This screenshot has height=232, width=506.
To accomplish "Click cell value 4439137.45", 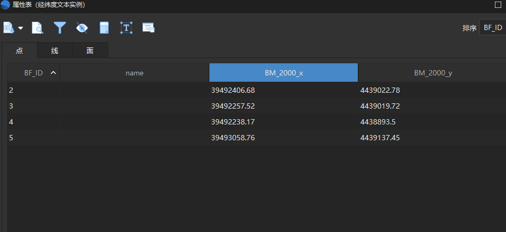I will coord(380,138).
